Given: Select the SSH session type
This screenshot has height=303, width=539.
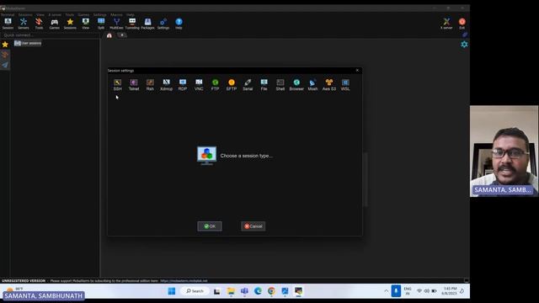Looking at the screenshot, I should coord(118,84).
